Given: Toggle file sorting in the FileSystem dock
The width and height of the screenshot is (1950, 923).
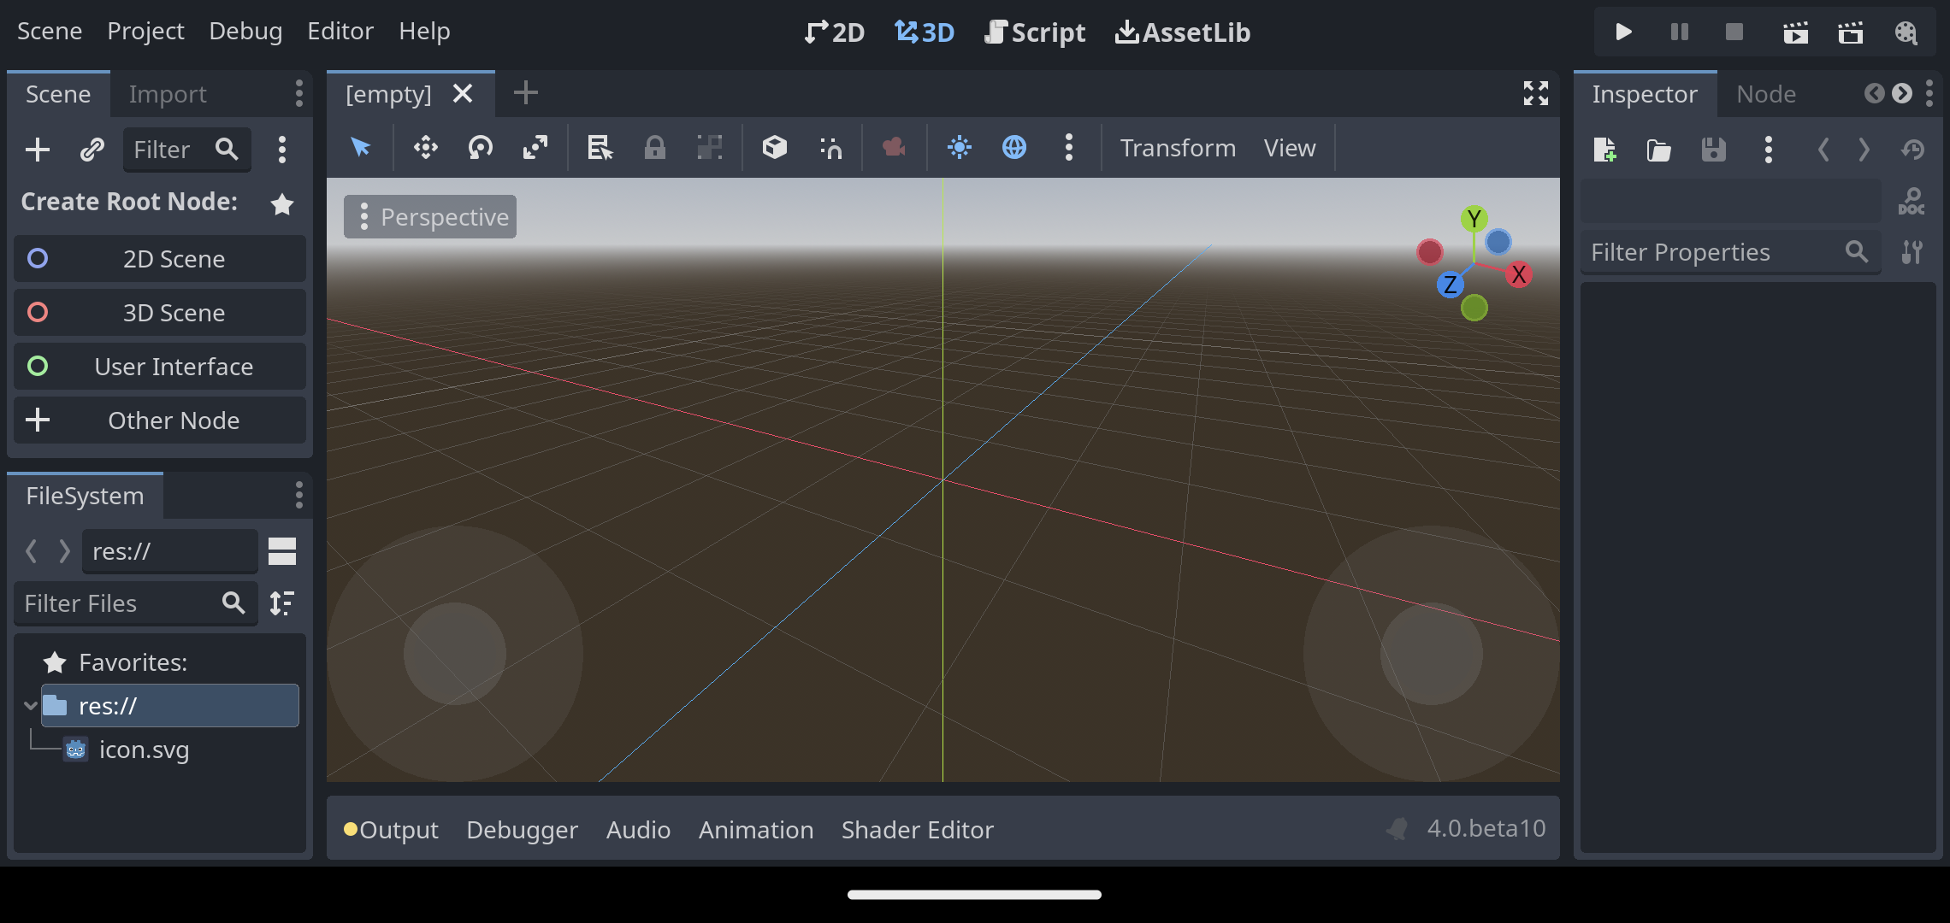Looking at the screenshot, I should tap(281, 603).
